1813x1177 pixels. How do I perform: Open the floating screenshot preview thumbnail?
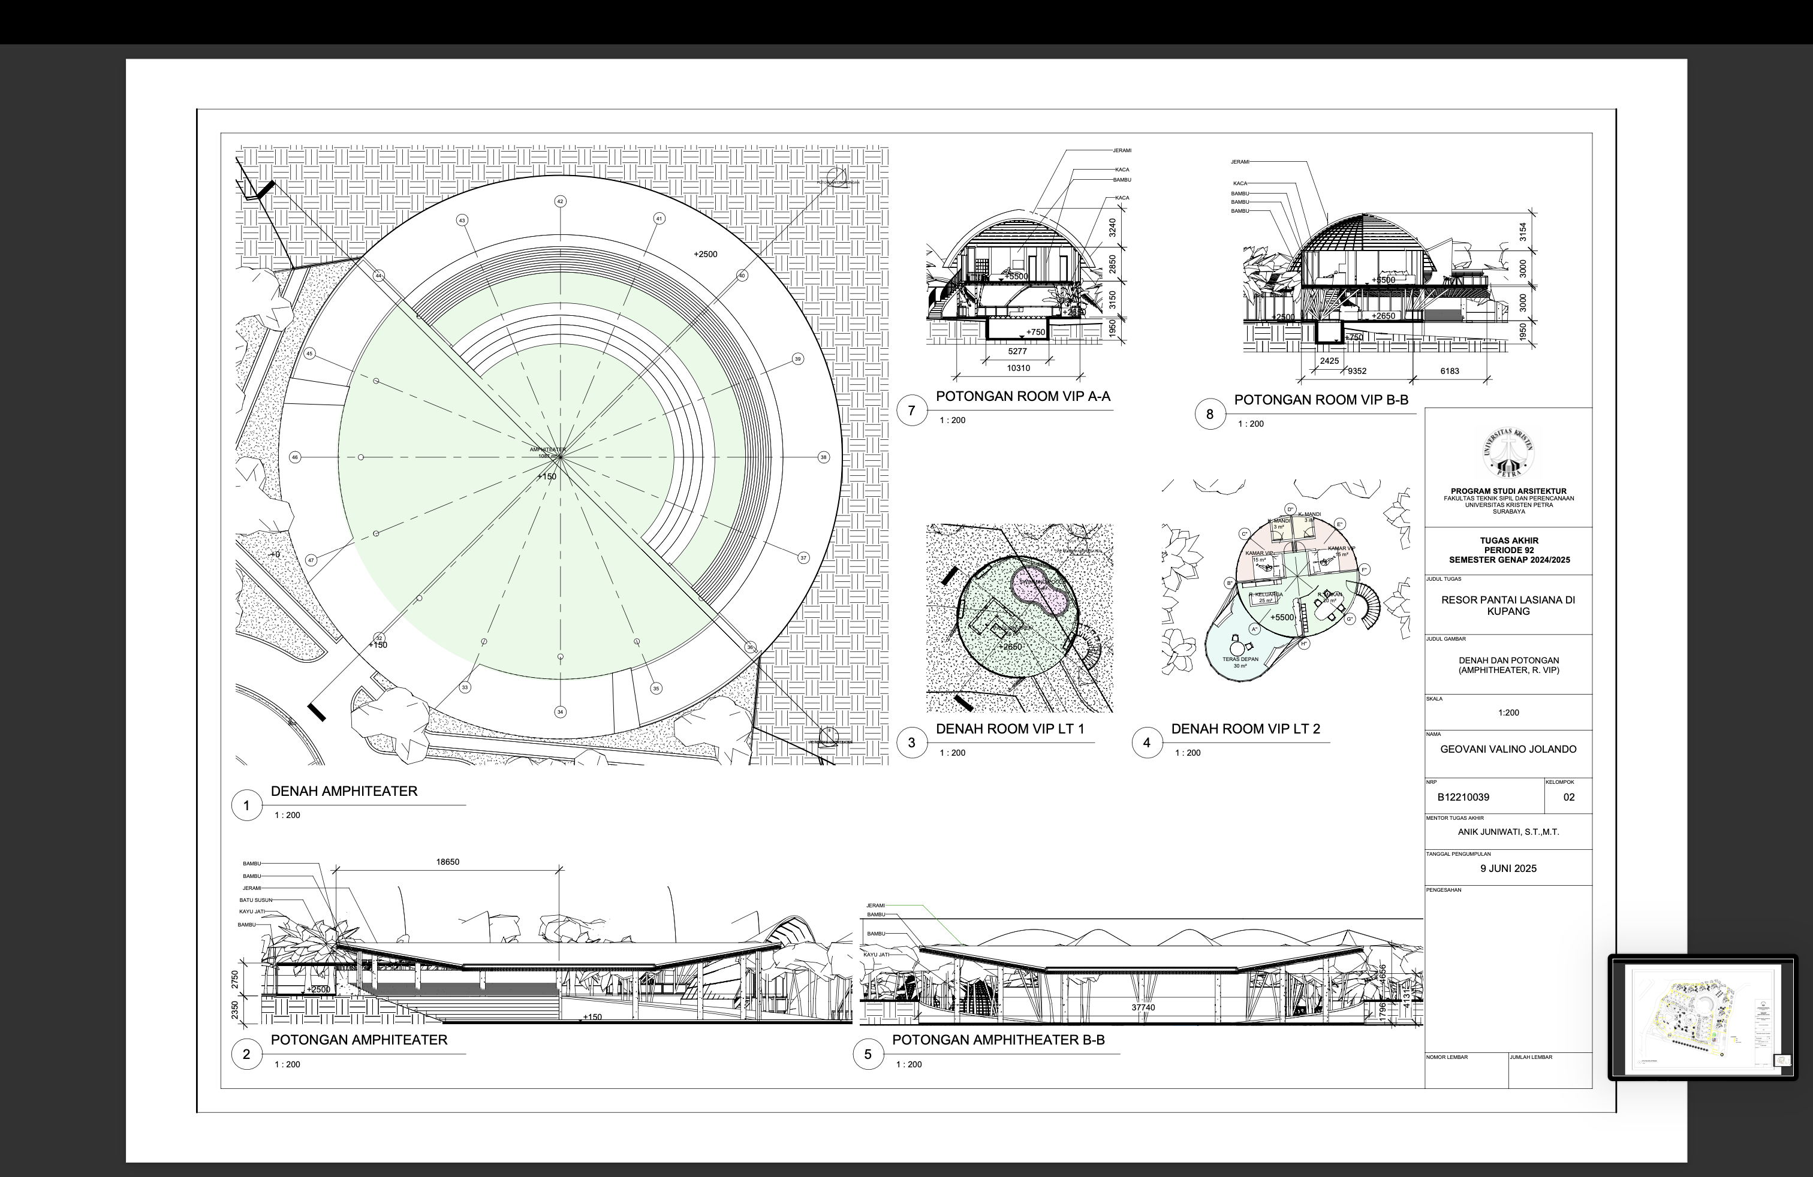(x=1703, y=1017)
